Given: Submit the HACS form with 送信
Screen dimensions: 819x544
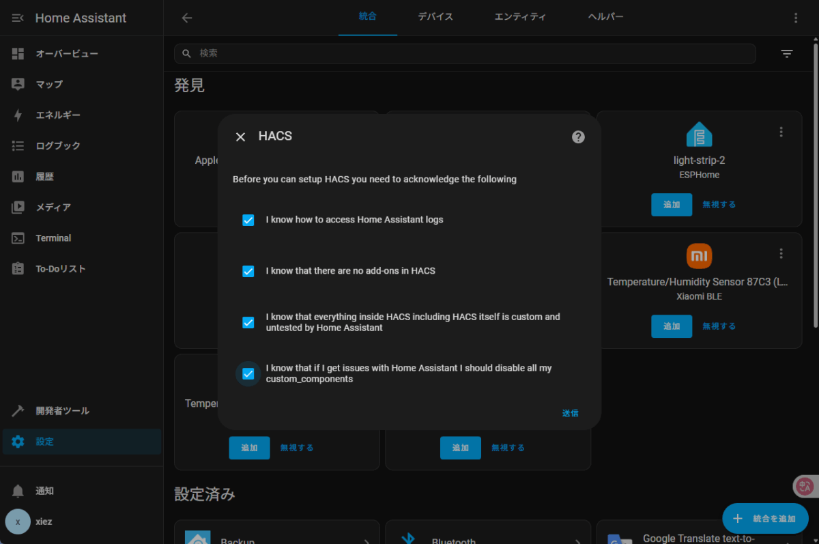Looking at the screenshot, I should [x=570, y=413].
